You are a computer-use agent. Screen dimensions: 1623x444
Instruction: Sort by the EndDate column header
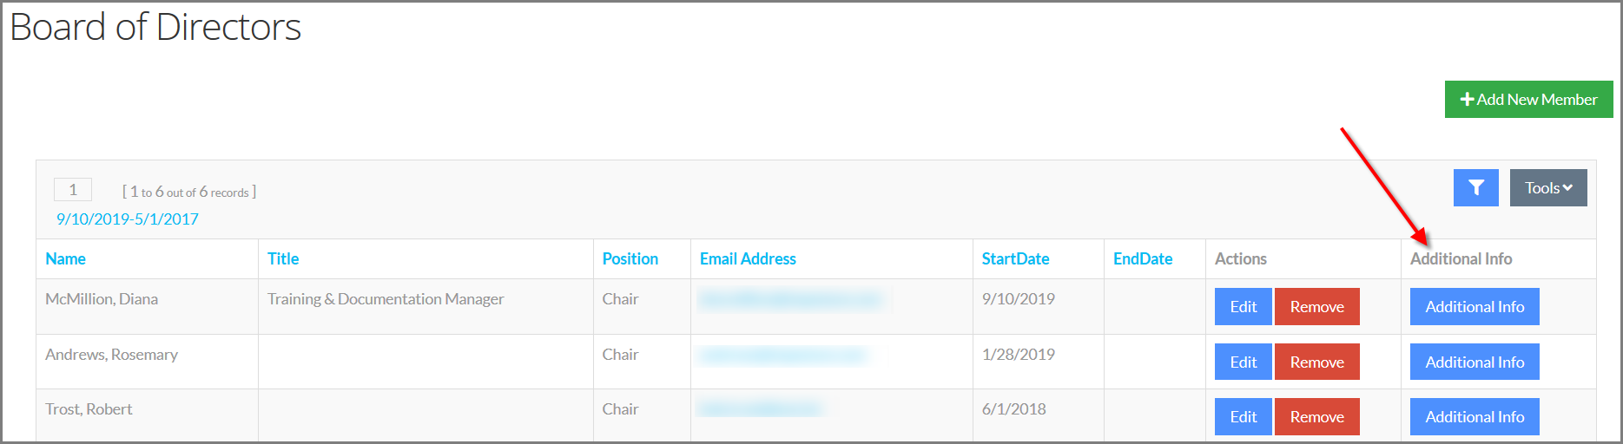(1143, 258)
